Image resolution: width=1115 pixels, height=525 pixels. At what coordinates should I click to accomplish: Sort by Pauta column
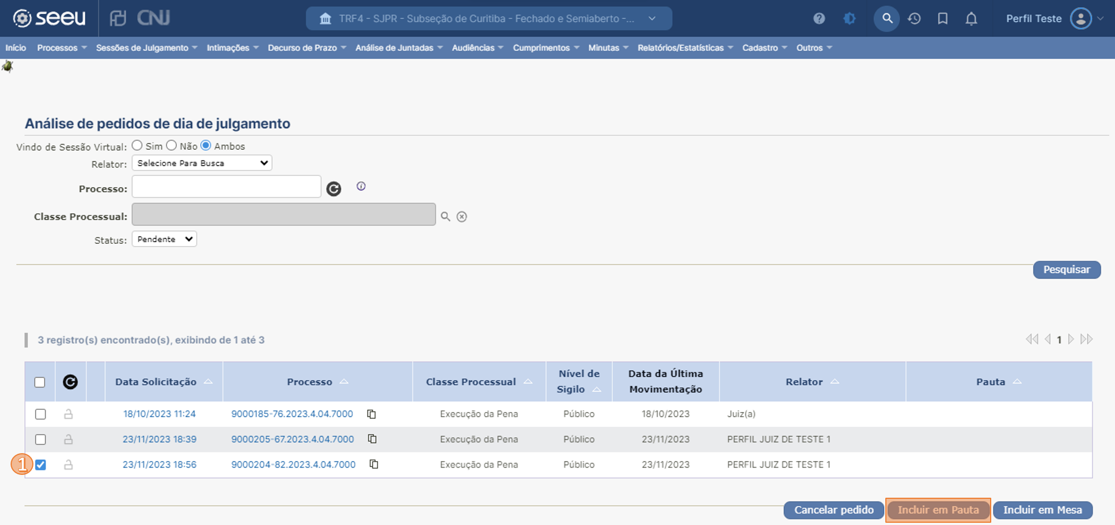998,382
